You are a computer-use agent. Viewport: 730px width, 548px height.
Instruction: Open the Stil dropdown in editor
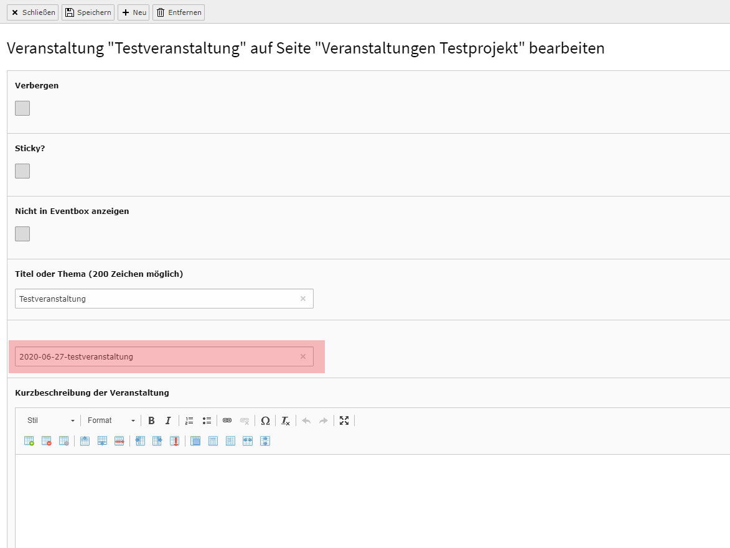coord(50,420)
